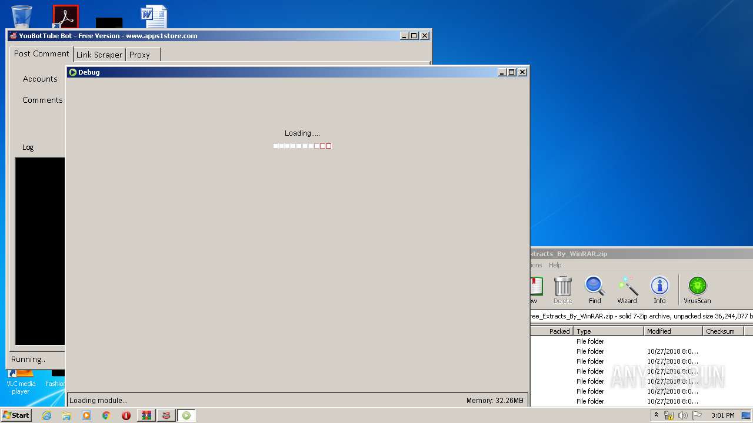Open the Adobe Reader desktop shortcut

pyautogui.click(x=65, y=16)
